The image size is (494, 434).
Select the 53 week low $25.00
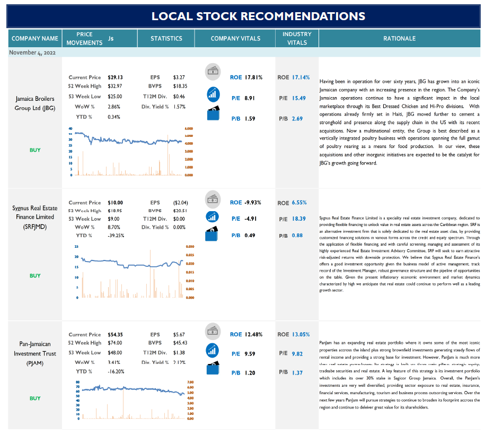coord(114,97)
